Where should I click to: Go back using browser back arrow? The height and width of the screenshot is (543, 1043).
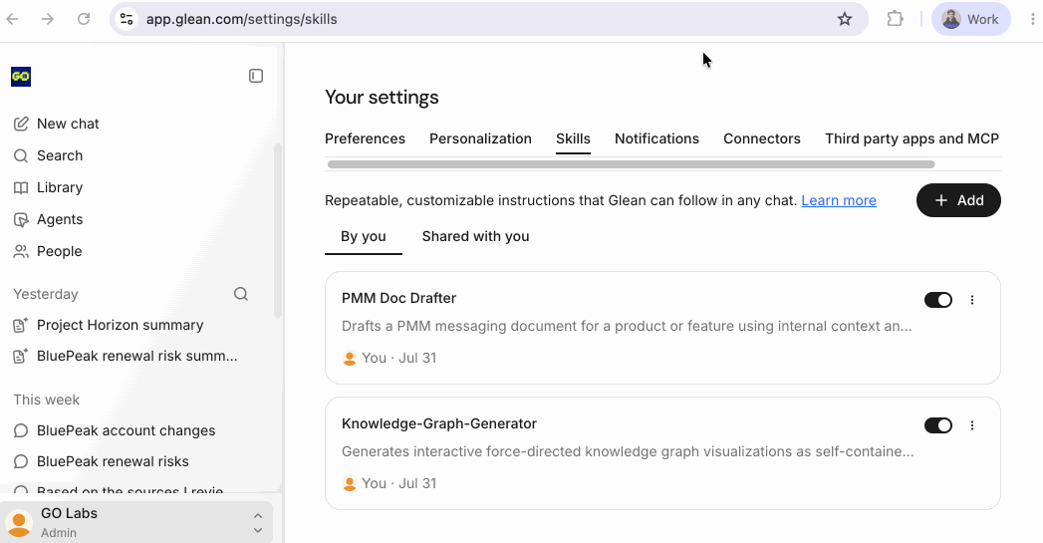coord(12,19)
